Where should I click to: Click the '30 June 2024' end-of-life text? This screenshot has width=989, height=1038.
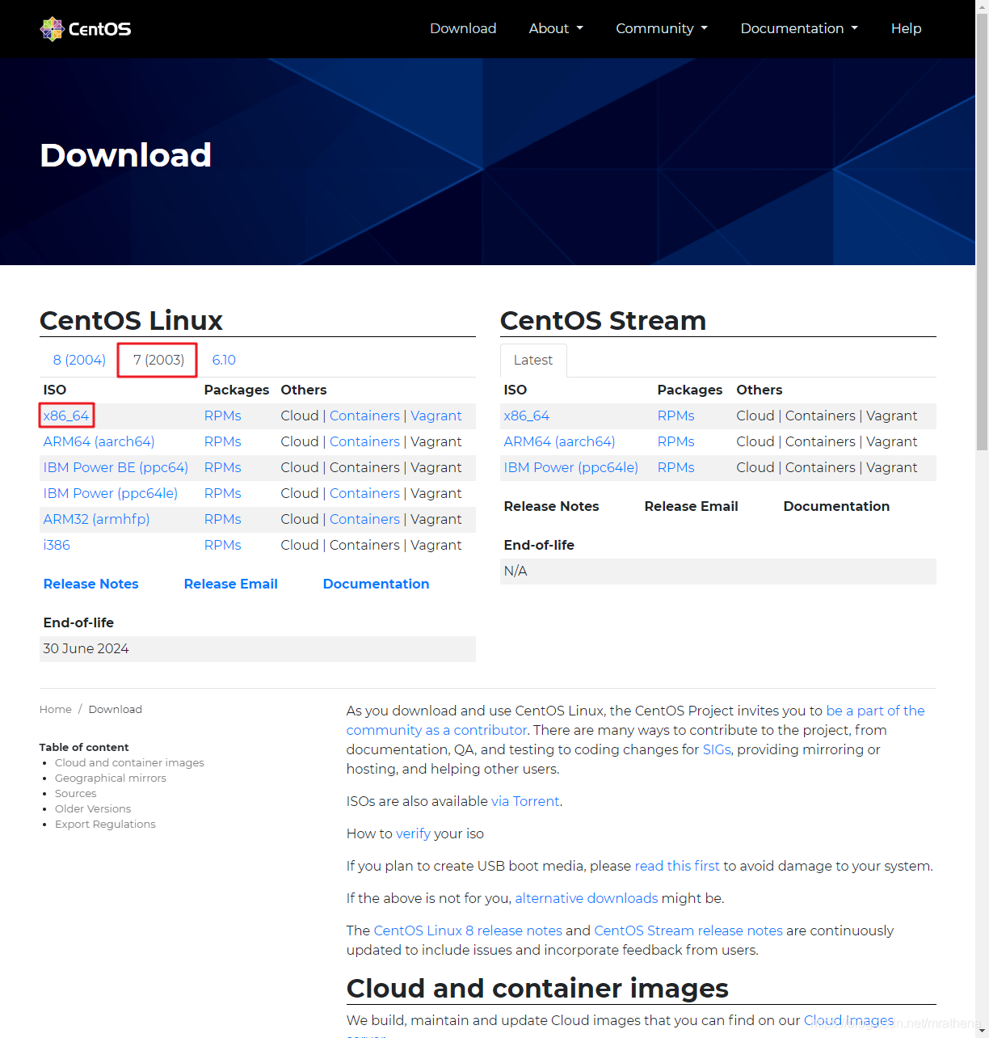click(x=86, y=648)
